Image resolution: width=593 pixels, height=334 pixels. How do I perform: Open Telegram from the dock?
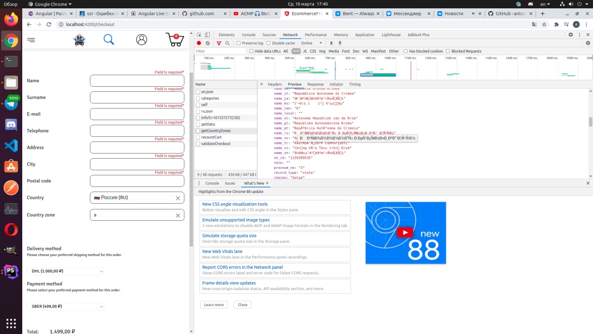pos(11,103)
